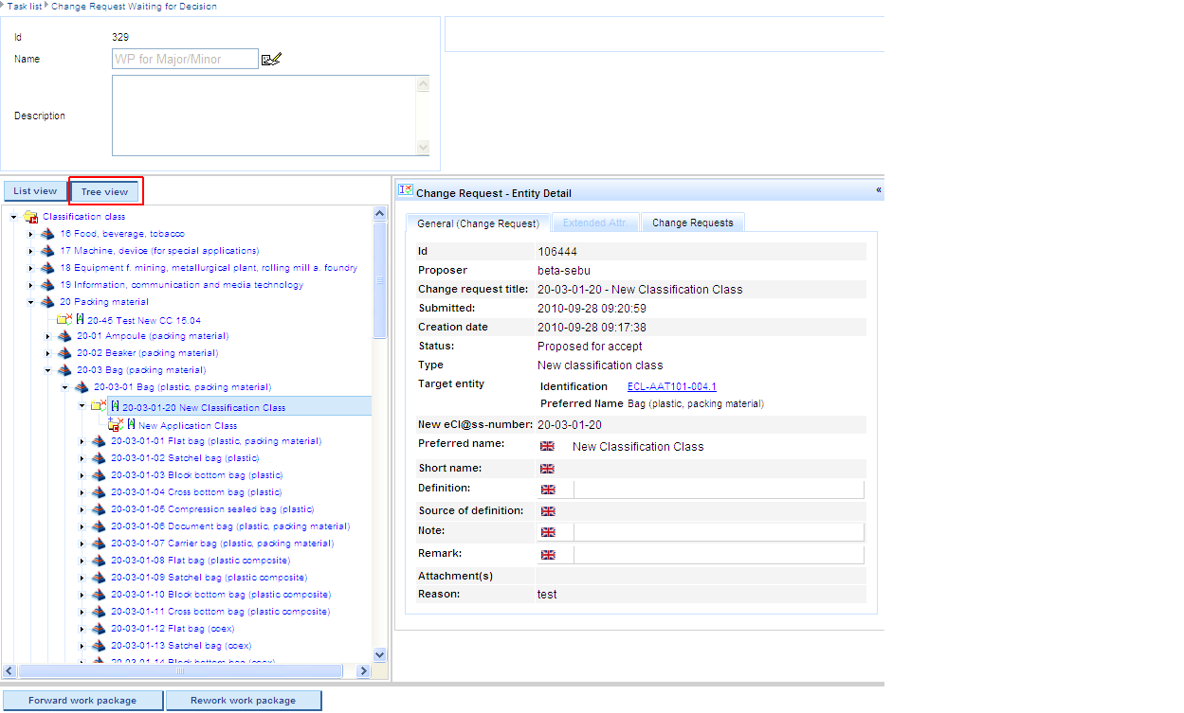1184x713 pixels.
Task: Click the UK flag icon in Definition row
Action: click(x=548, y=490)
